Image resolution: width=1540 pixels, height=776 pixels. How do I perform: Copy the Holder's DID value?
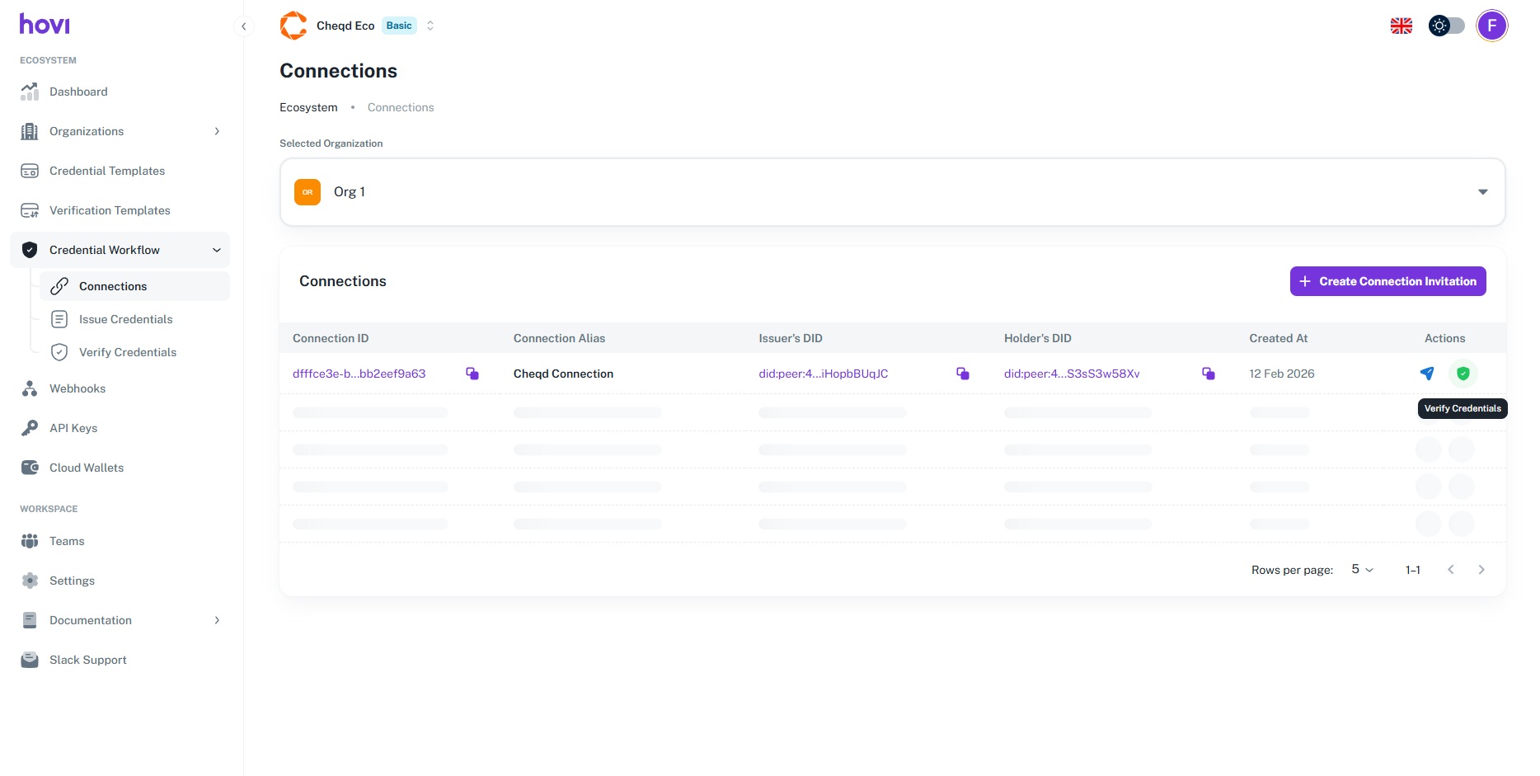tap(1208, 374)
